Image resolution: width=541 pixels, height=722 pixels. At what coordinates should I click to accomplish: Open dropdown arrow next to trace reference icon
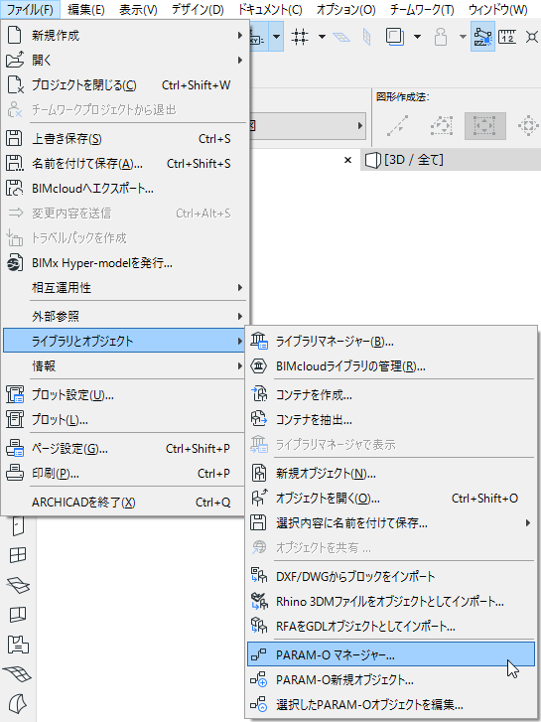point(417,37)
